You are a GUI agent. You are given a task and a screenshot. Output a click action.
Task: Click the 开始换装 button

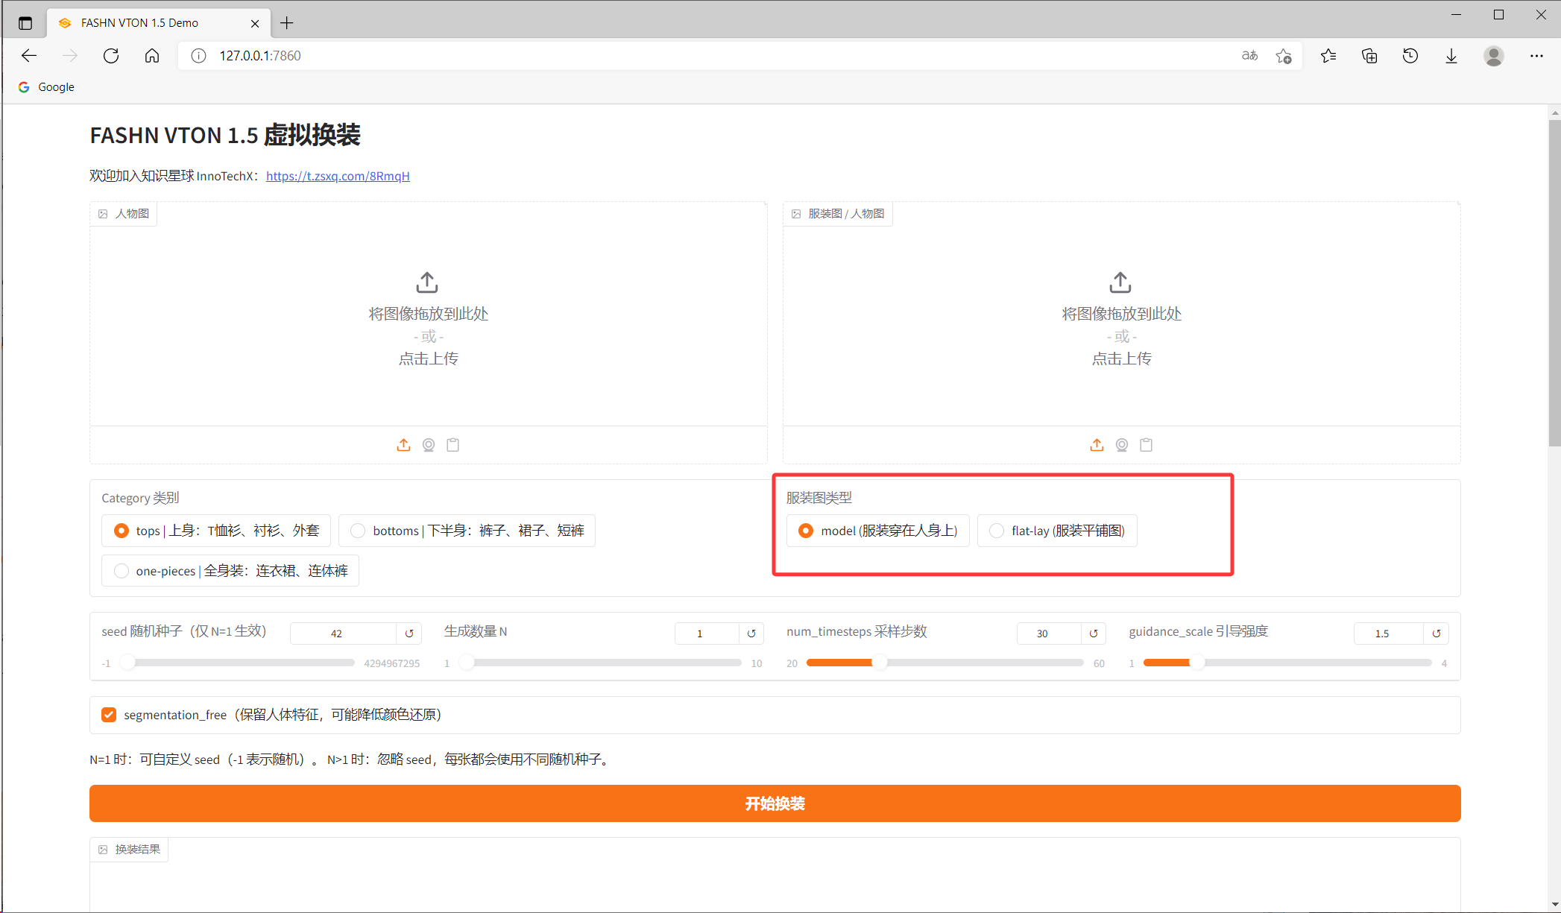point(775,803)
